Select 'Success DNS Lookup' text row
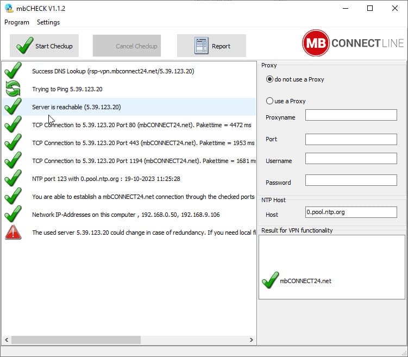408x357 pixels. (113, 71)
